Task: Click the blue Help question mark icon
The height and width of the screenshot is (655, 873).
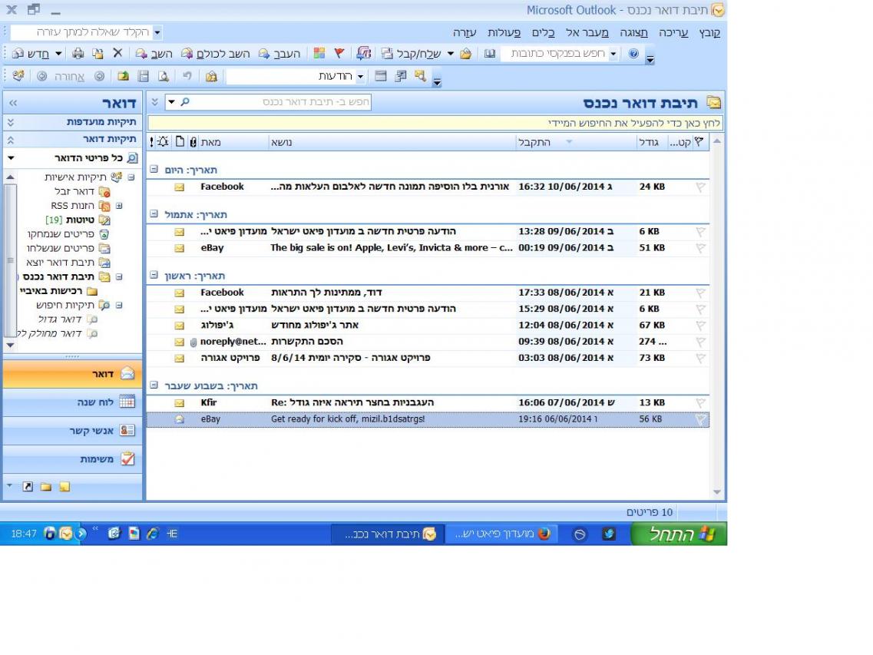Action: pyautogui.click(x=633, y=54)
